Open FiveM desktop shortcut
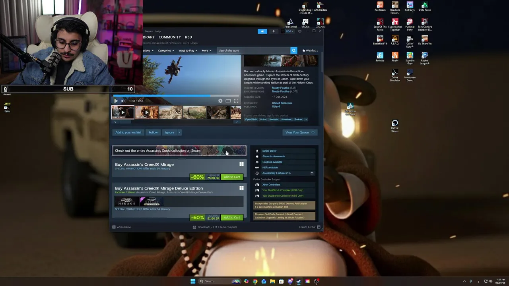The image size is (509, 286). pos(395,57)
